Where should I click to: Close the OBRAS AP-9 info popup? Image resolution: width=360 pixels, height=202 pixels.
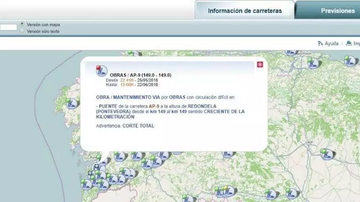(260, 64)
